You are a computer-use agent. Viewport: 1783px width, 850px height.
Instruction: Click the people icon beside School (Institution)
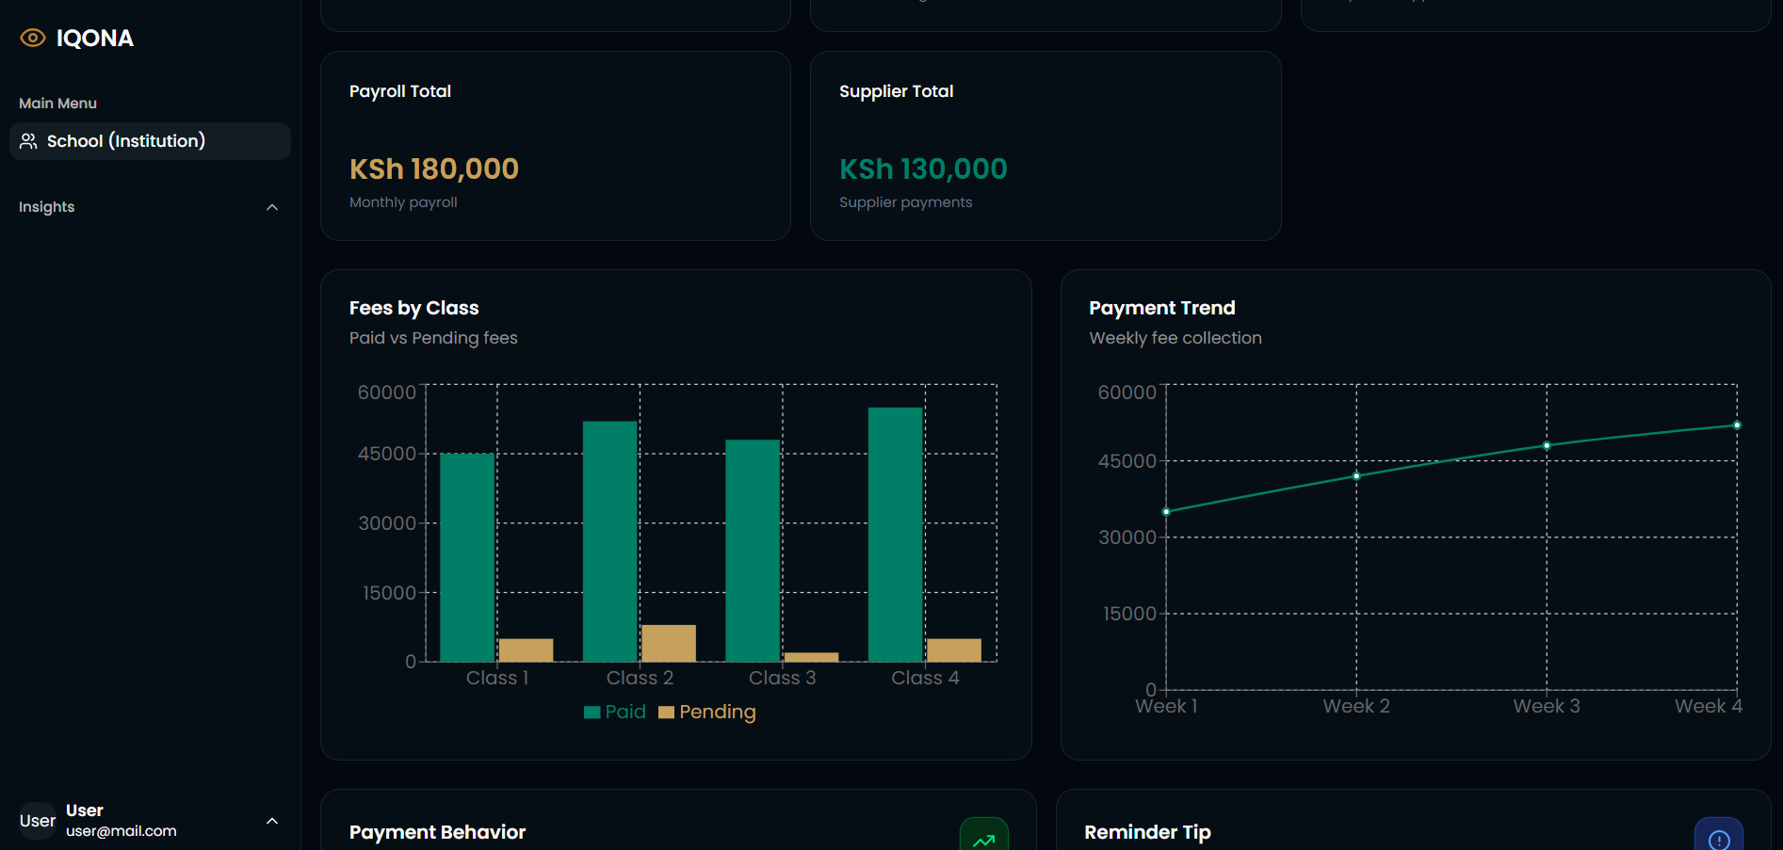tap(29, 141)
